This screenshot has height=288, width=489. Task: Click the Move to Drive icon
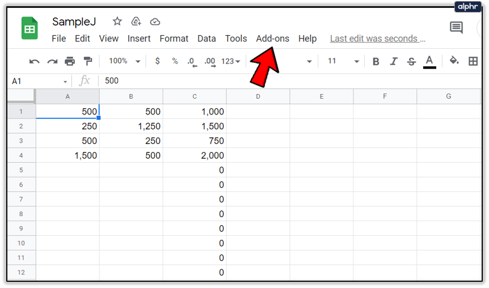(x=136, y=22)
